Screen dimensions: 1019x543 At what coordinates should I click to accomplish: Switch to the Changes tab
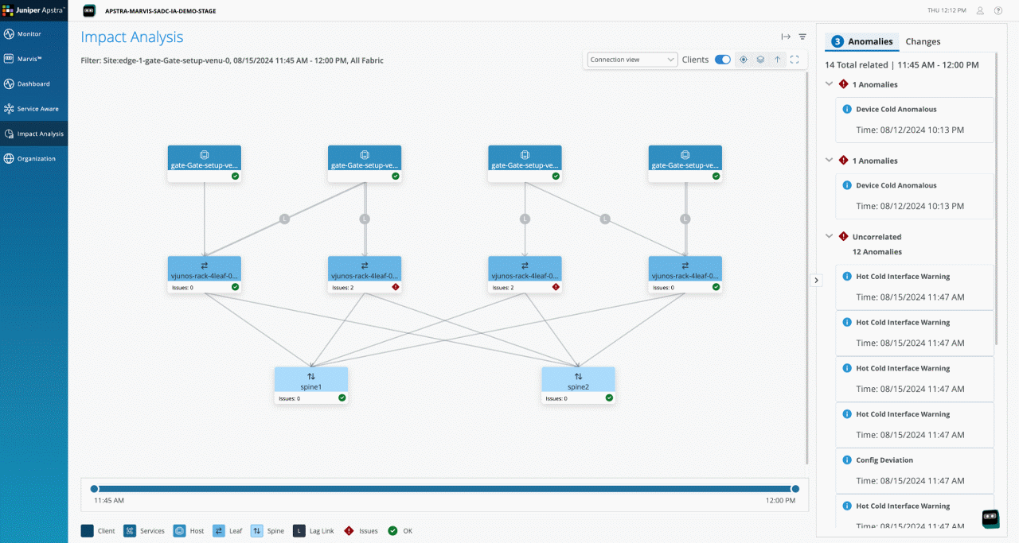[921, 41]
